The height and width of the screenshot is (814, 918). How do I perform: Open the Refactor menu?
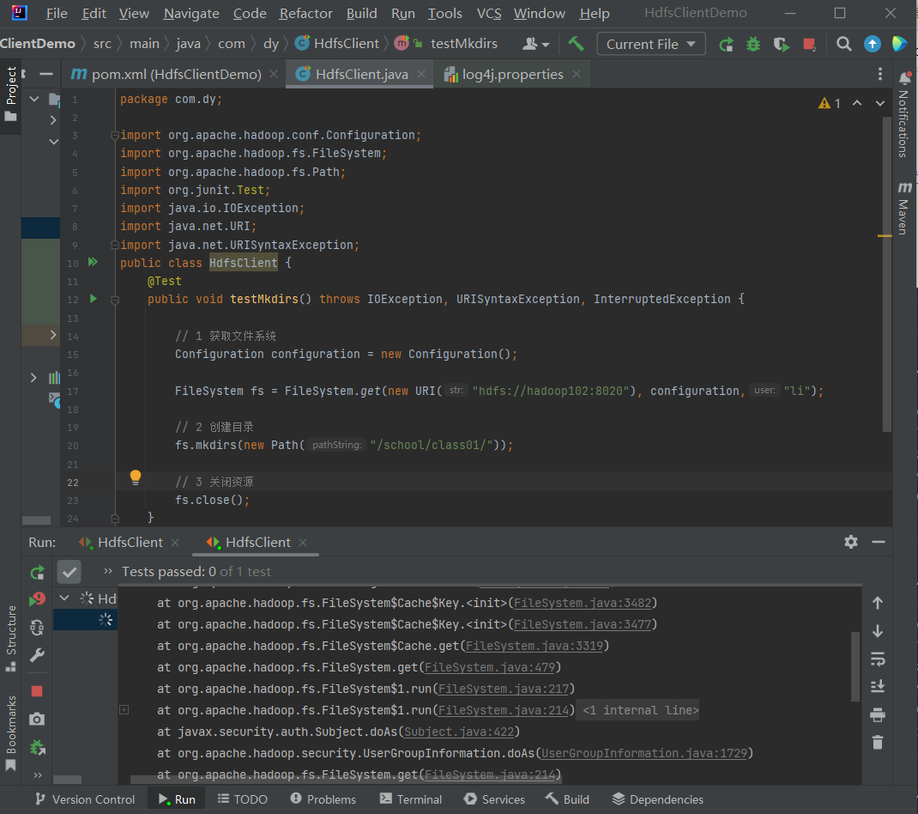[x=305, y=13]
